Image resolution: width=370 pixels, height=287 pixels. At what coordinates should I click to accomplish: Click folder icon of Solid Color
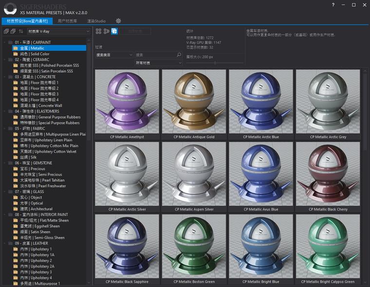16,54
